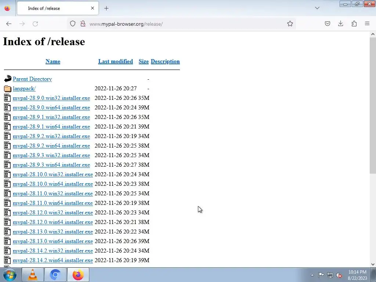Viewport: 376px width, 282px height.
Task: Download mypal-28.13.0.win64.installer.exe
Action: pos(53,241)
